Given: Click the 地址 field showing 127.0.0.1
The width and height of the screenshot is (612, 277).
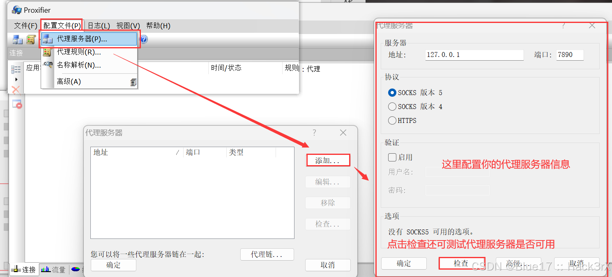Looking at the screenshot, I should click(474, 55).
